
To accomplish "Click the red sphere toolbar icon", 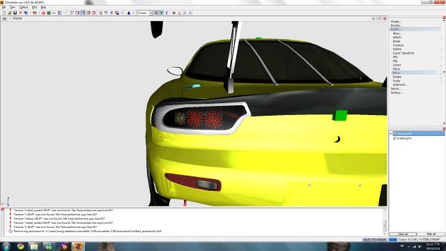I will pos(43,13).
